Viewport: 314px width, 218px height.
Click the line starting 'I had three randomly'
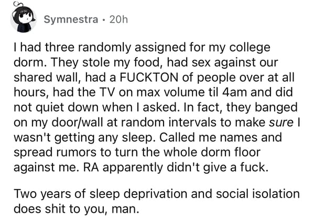[x=142, y=48]
